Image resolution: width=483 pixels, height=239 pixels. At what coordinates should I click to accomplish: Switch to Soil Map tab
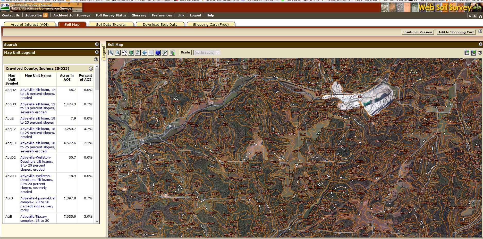72,24
